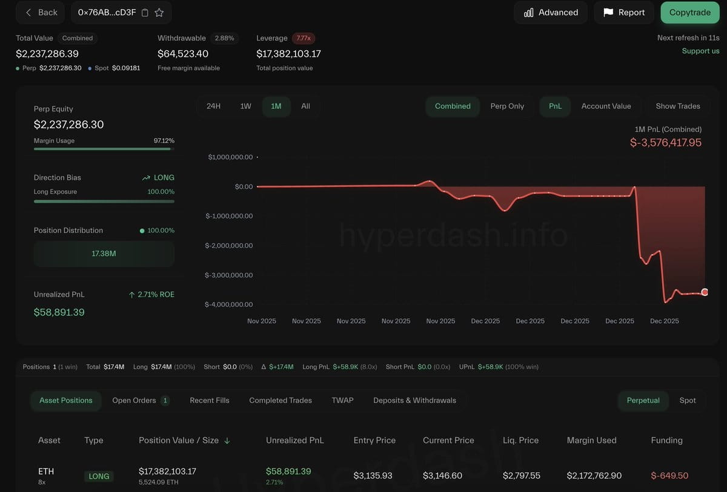The image size is (727, 492).
Task: Click the Back arrow chevron
Action: [x=28, y=12]
